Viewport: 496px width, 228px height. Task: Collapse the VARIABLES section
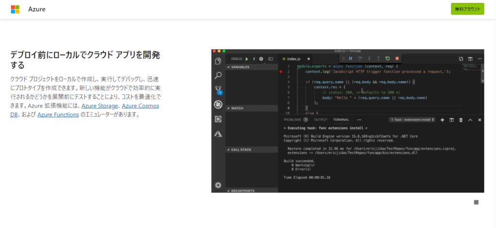tap(251, 67)
